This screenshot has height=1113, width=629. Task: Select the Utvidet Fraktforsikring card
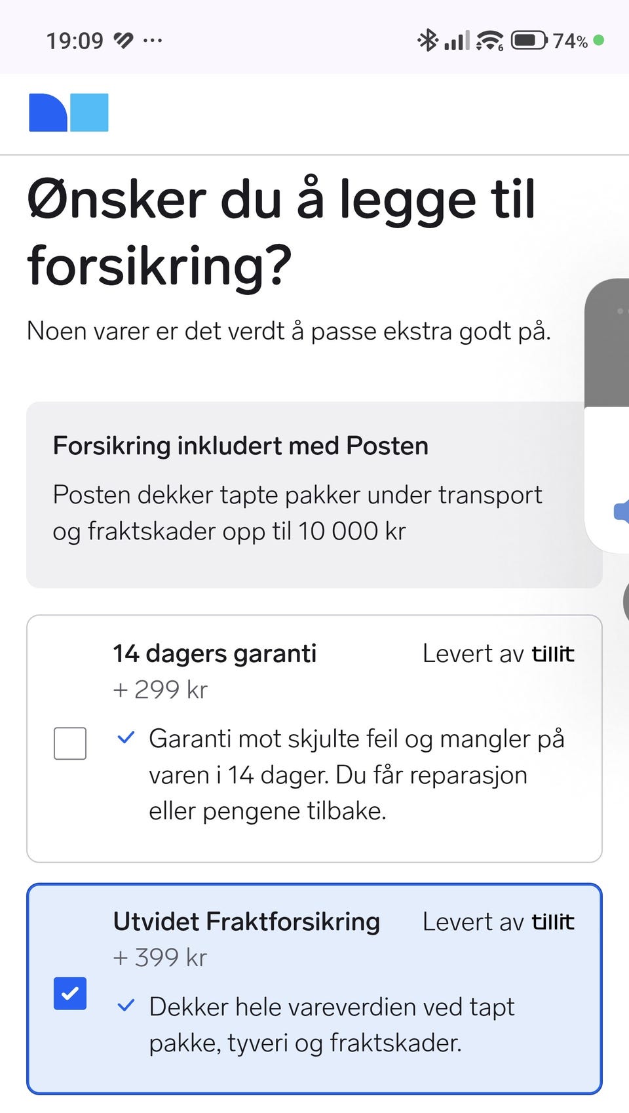[314, 989]
